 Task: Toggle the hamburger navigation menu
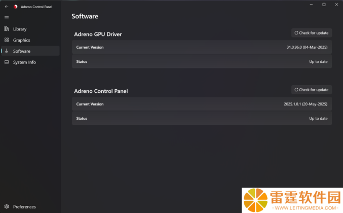click(x=7, y=18)
